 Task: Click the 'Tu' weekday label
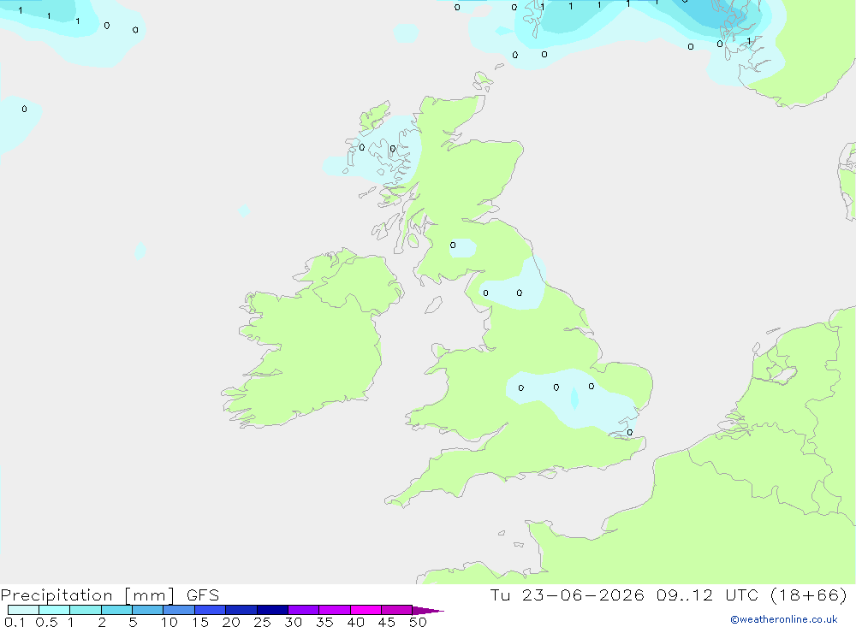pyautogui.click(x=500, y=594)
